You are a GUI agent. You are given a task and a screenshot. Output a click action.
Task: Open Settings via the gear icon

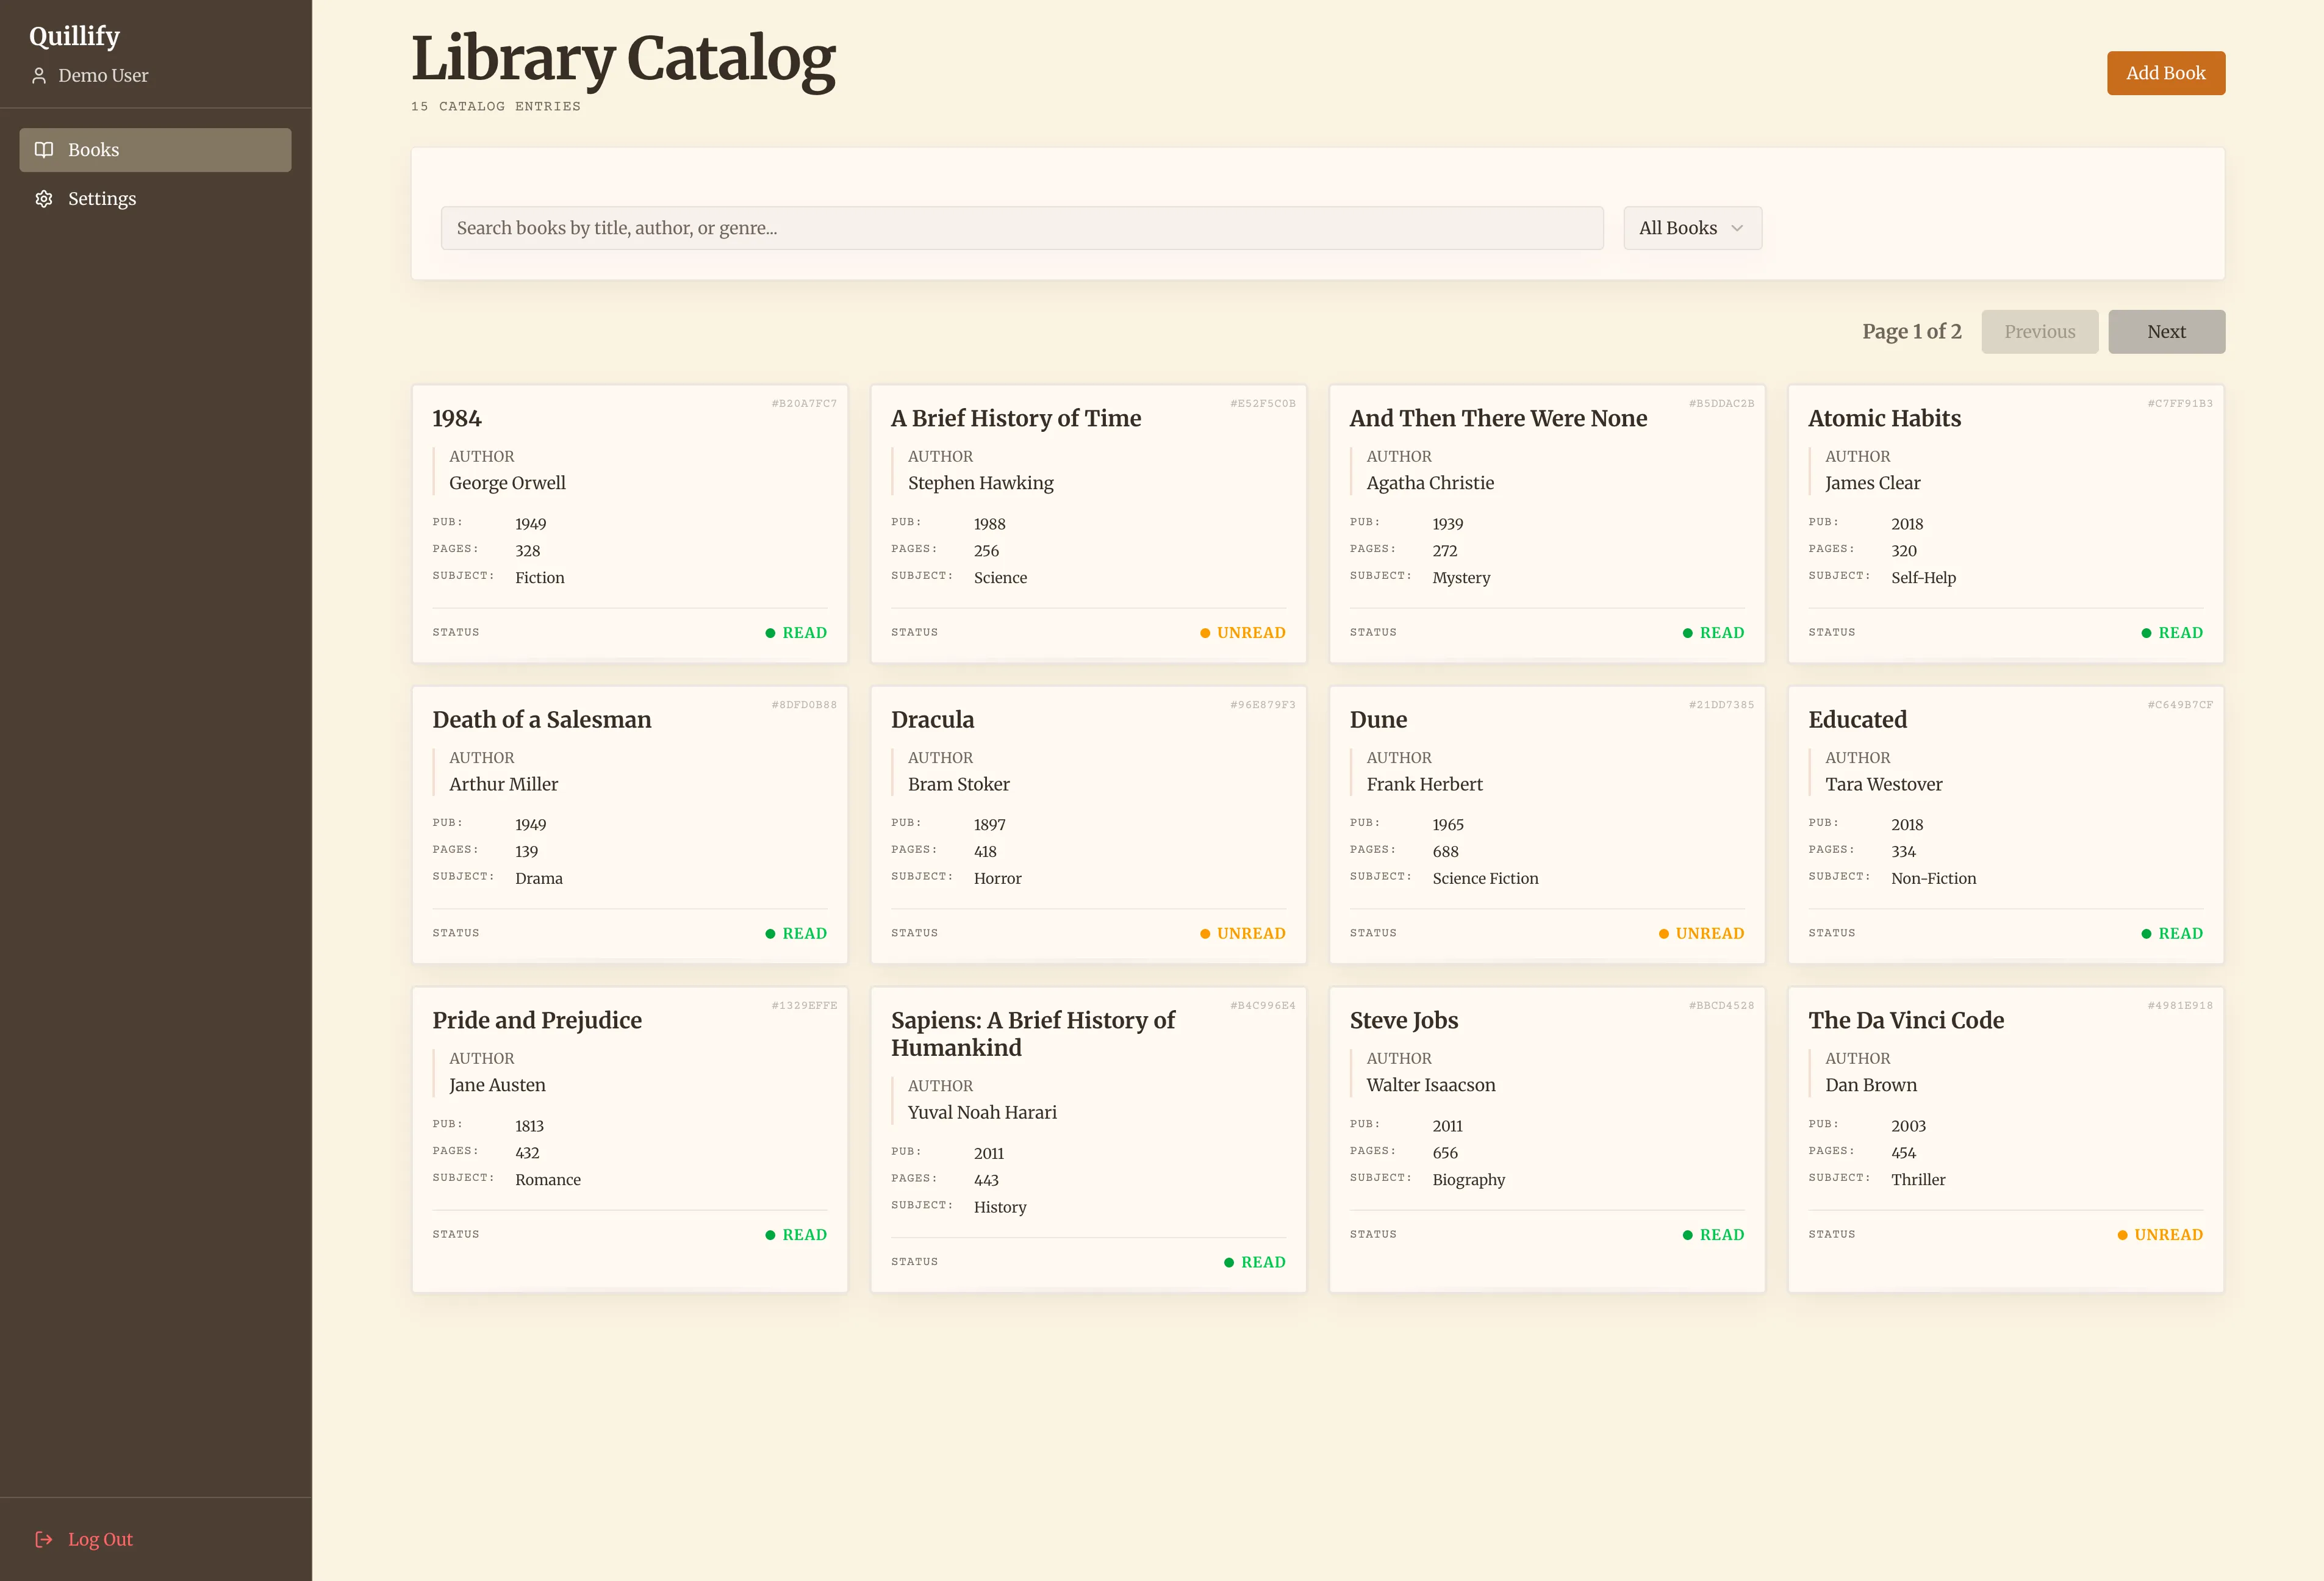(44, 198)
